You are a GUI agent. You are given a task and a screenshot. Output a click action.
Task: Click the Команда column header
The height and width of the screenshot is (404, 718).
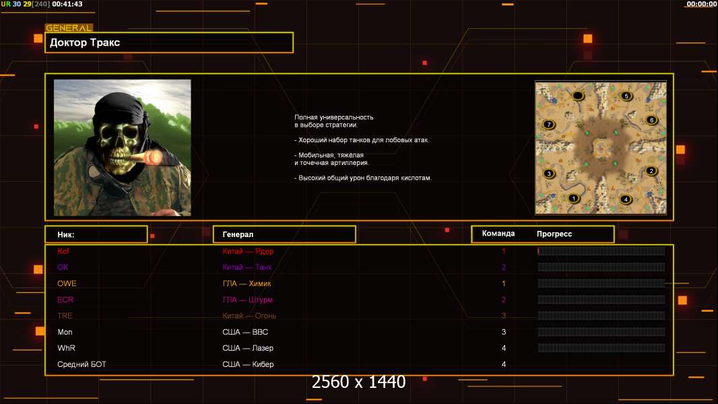point(498,234)
